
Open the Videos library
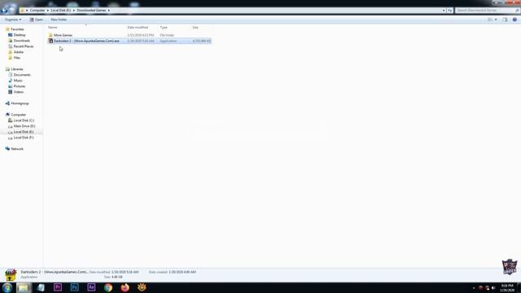18,92
